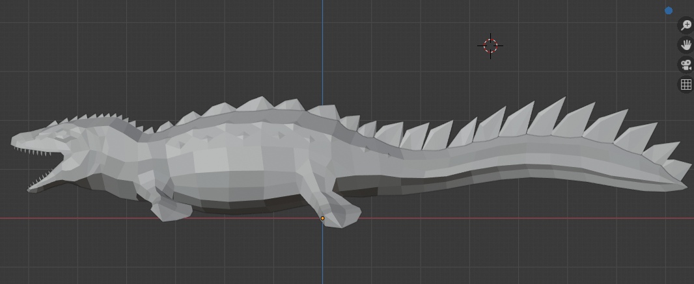694x284 pixels.
Task: Activate the pan view hand icon
Action: (686, 45)
